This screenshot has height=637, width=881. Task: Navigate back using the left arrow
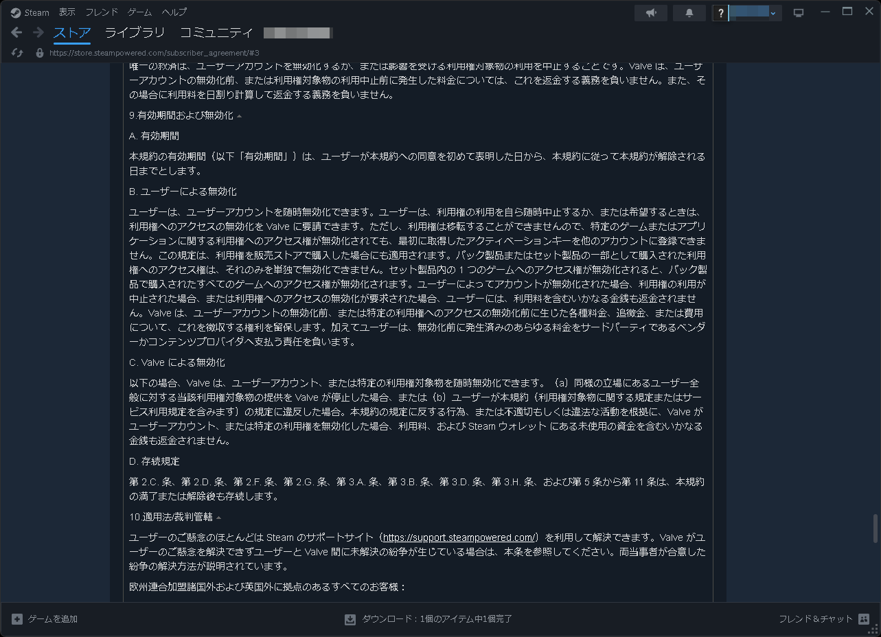click(x=16, y=32)
